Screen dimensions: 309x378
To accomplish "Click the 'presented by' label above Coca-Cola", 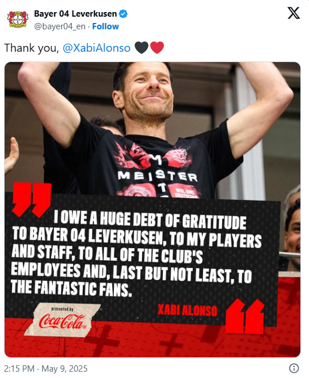I will [x=62, y=309].
